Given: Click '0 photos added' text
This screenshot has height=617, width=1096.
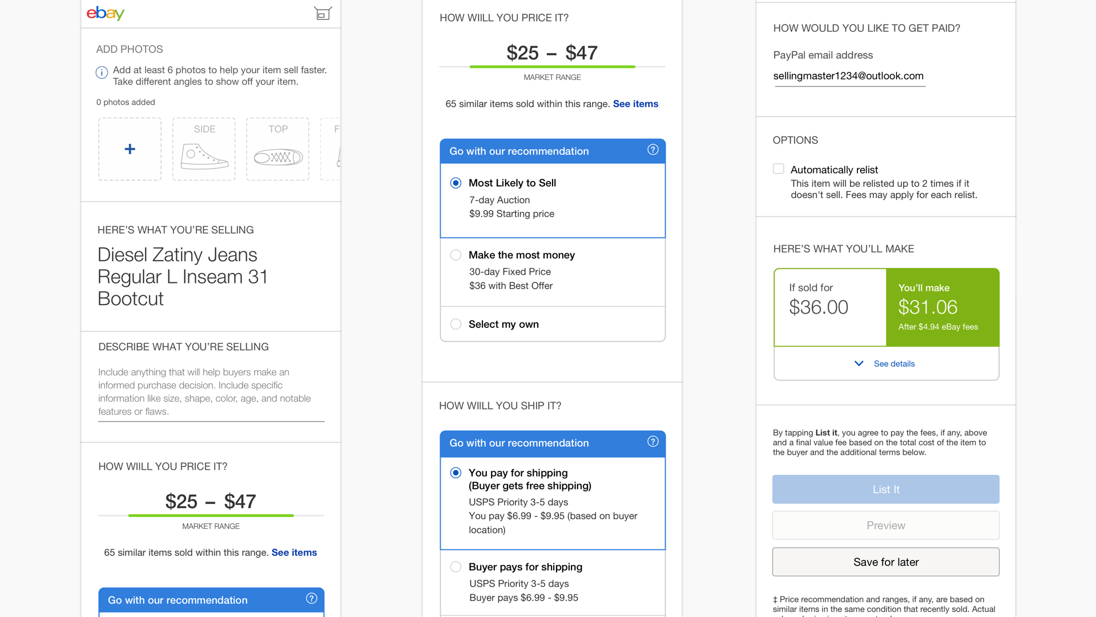Looking at the screenshot, I should [x=126, y=102].
